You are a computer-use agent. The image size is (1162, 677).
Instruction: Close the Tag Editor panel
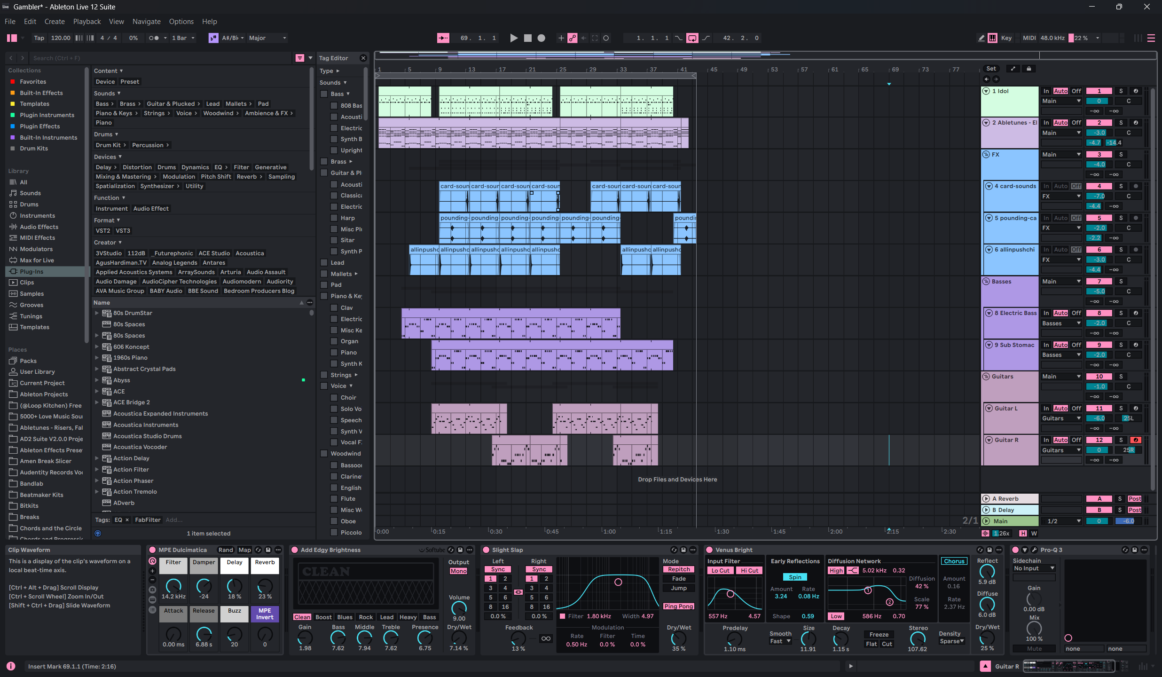coord(363,58)
